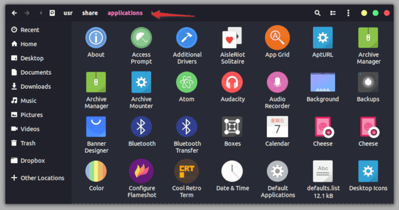Open Downloads in the sidebar
This screenshot has width=399, height=210.
(35, 87)
